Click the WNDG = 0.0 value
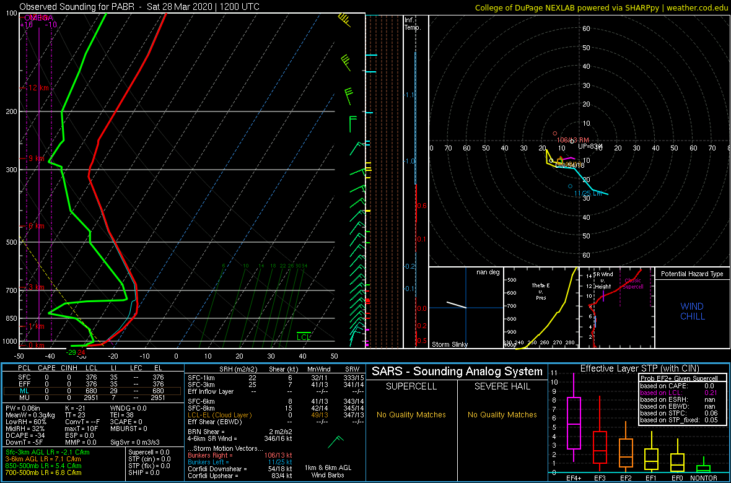Viewport: 731px width, 483px height. [129, 409]
